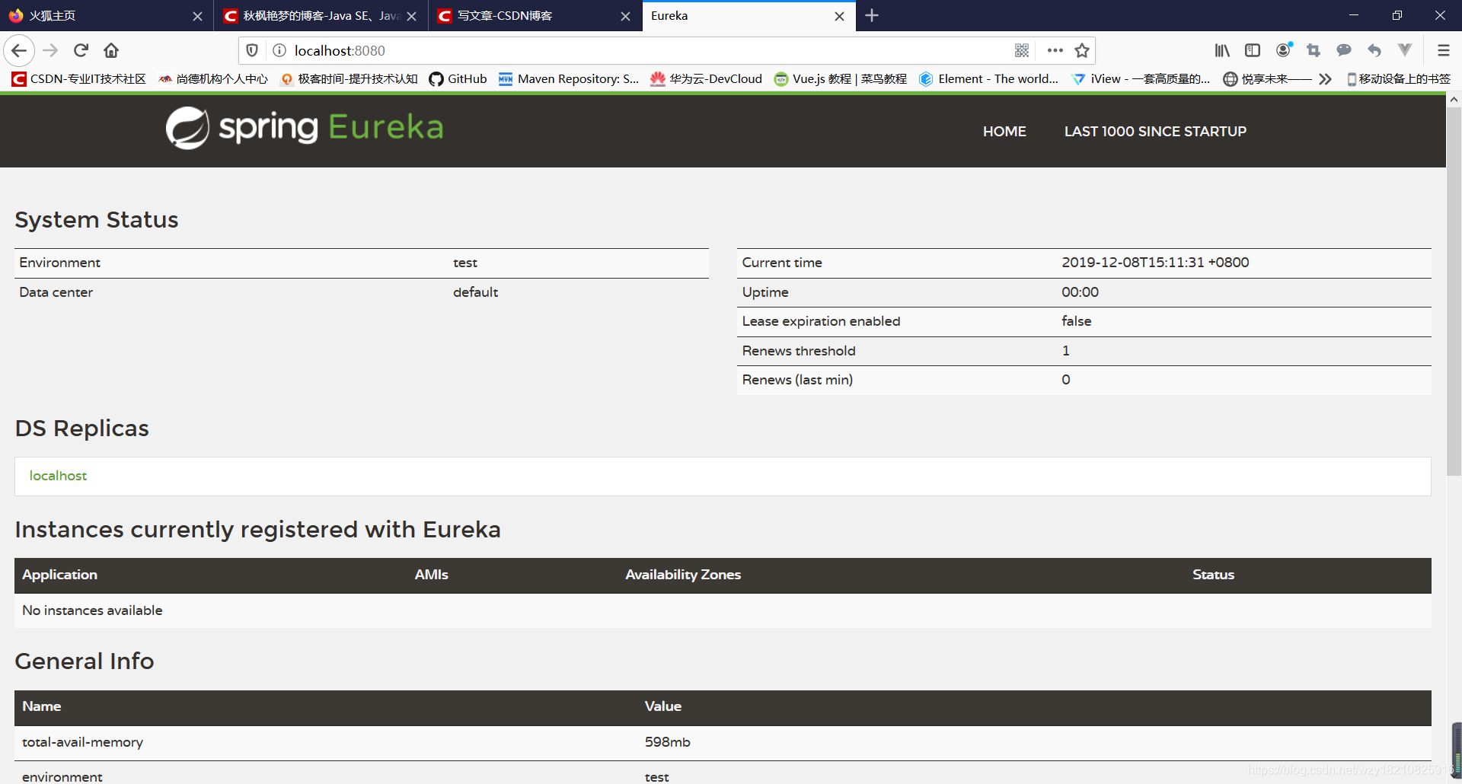The height and width of the screenshot is (784, 1462).
Task: Click the scrollbar up arrow
Action: (x=1454, y=100)
